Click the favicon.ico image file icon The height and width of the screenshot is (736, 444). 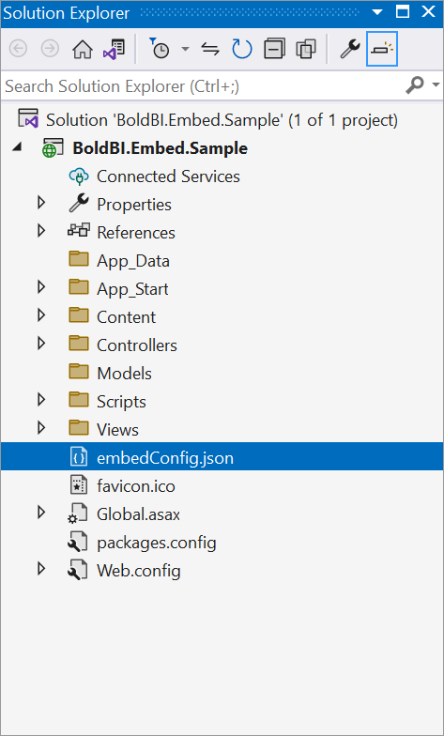coord(79,484)
